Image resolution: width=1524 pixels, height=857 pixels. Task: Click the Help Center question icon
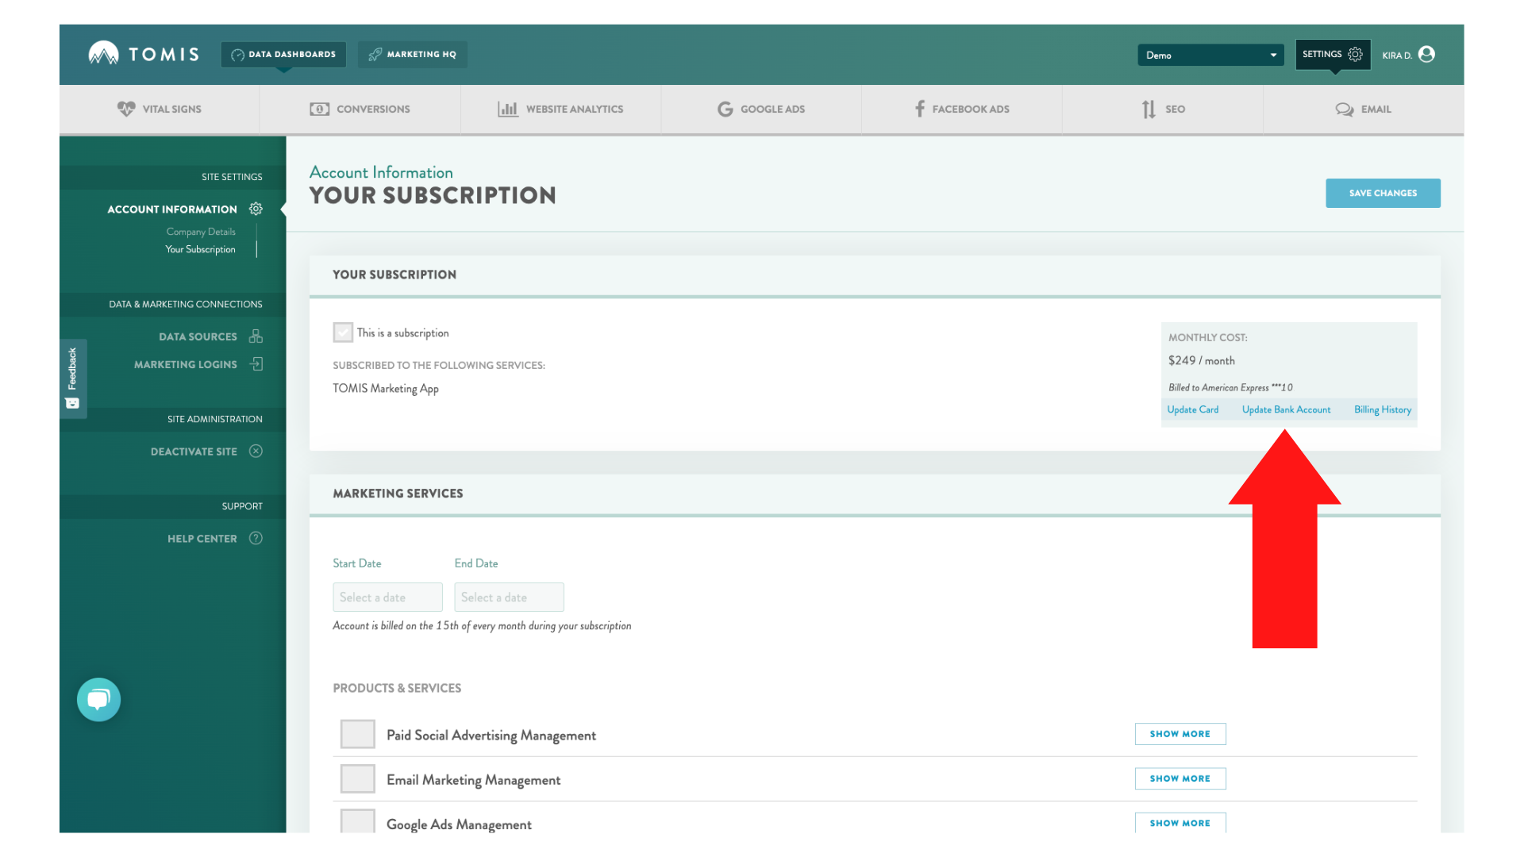(x=256, y=538)
